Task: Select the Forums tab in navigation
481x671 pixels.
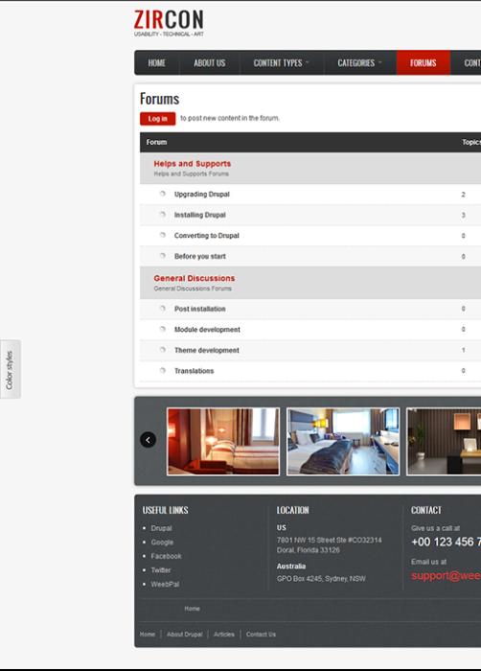Action: [x=424, y=63]
